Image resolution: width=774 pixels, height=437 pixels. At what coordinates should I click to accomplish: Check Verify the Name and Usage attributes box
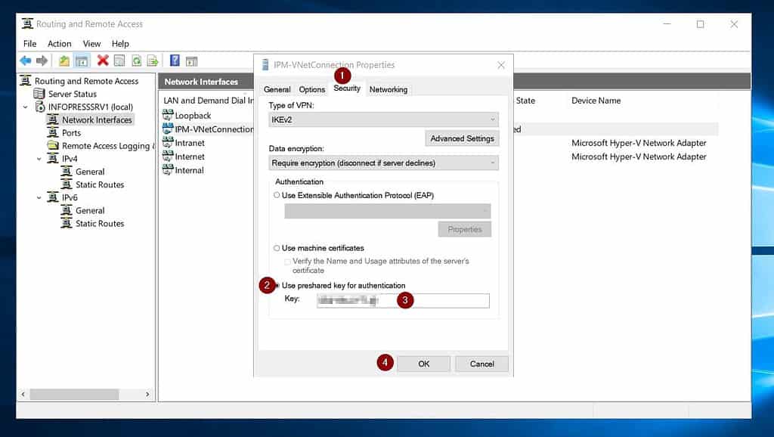pos(287,261)
